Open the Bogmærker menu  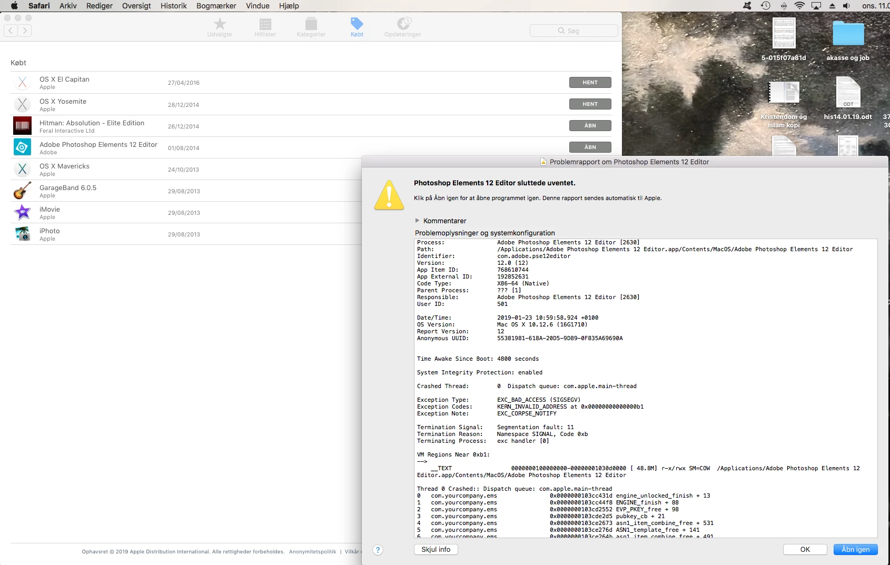(x=216, y=6)
